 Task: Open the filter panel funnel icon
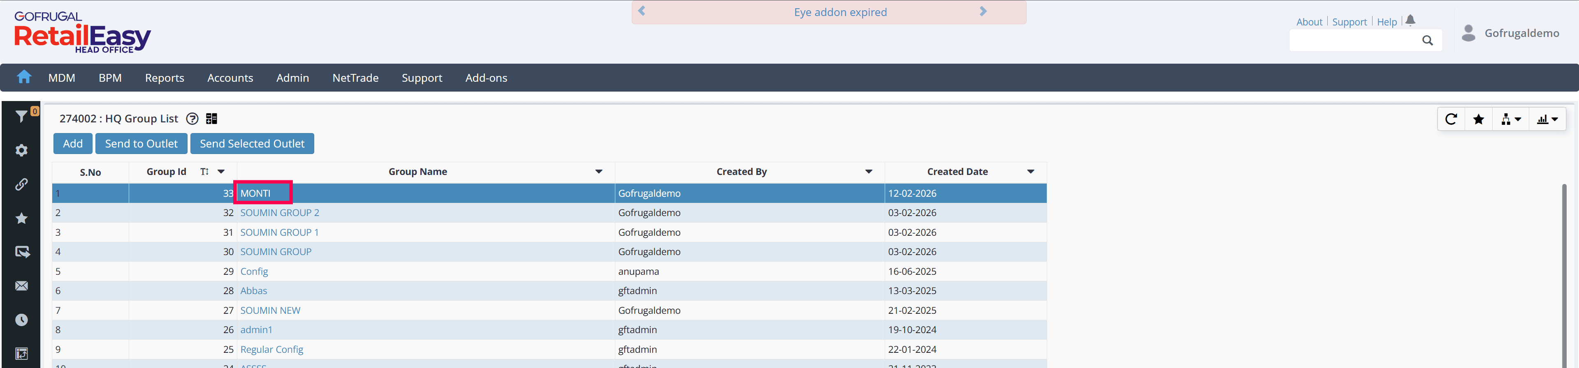tap(21, 116)
